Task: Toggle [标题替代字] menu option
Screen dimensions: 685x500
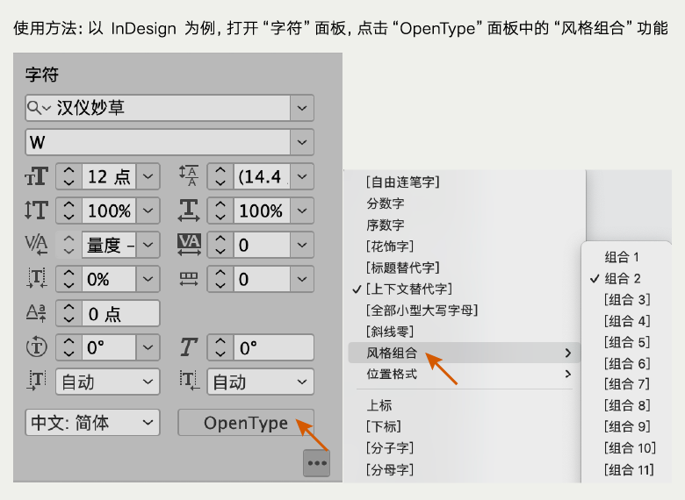Action: [x=403, y=267]
